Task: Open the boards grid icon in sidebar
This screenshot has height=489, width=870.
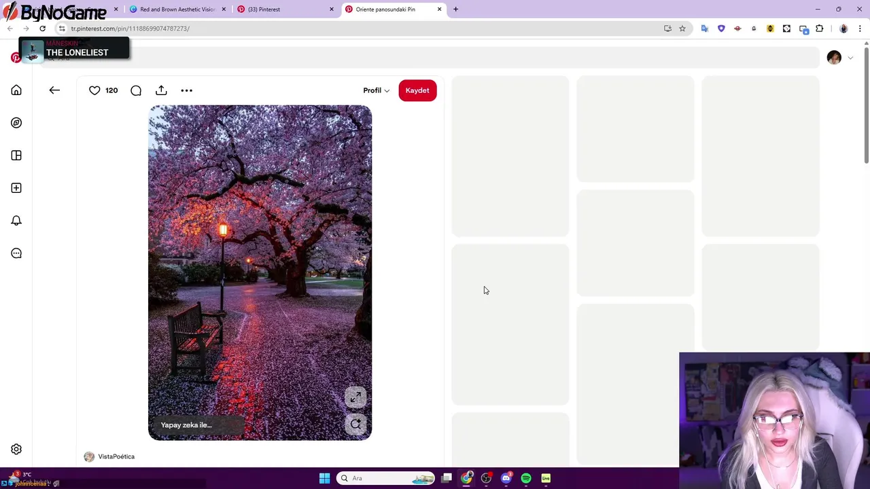Action: (x=16, y=156)
